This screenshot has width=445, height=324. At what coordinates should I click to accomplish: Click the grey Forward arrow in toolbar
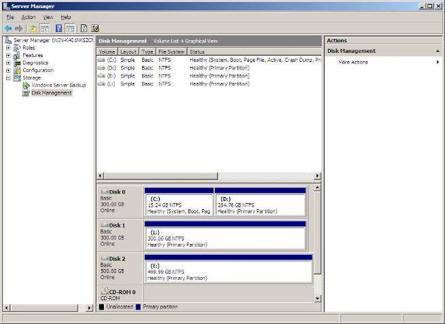(x=19, y=29)
